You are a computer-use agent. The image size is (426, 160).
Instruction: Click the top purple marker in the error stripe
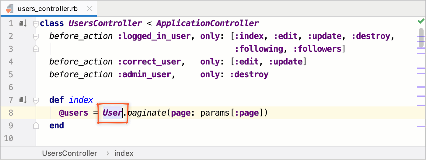point(421,36)
